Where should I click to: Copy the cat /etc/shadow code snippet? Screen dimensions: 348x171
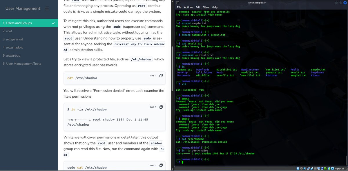tap(161, 75)
